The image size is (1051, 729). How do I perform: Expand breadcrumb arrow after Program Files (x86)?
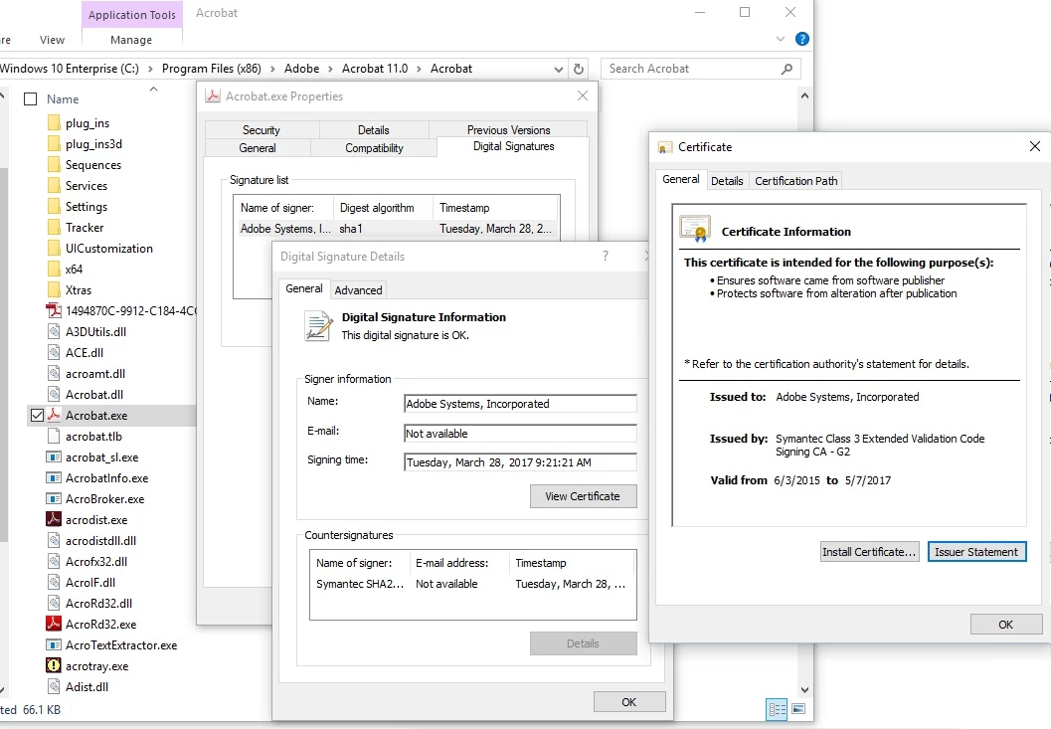click(272, 69)
